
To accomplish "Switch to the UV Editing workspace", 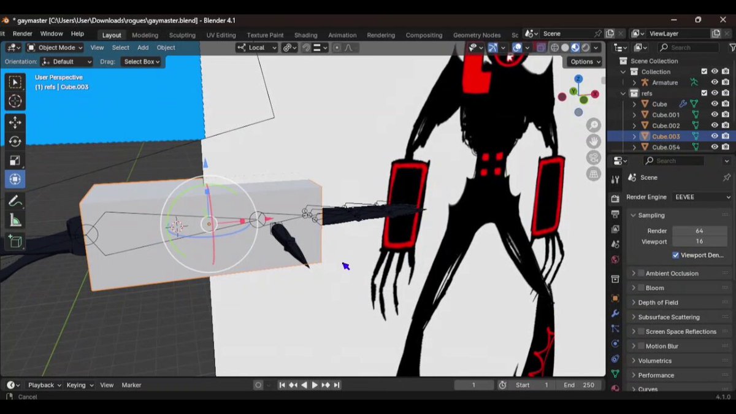I will 221,35.
